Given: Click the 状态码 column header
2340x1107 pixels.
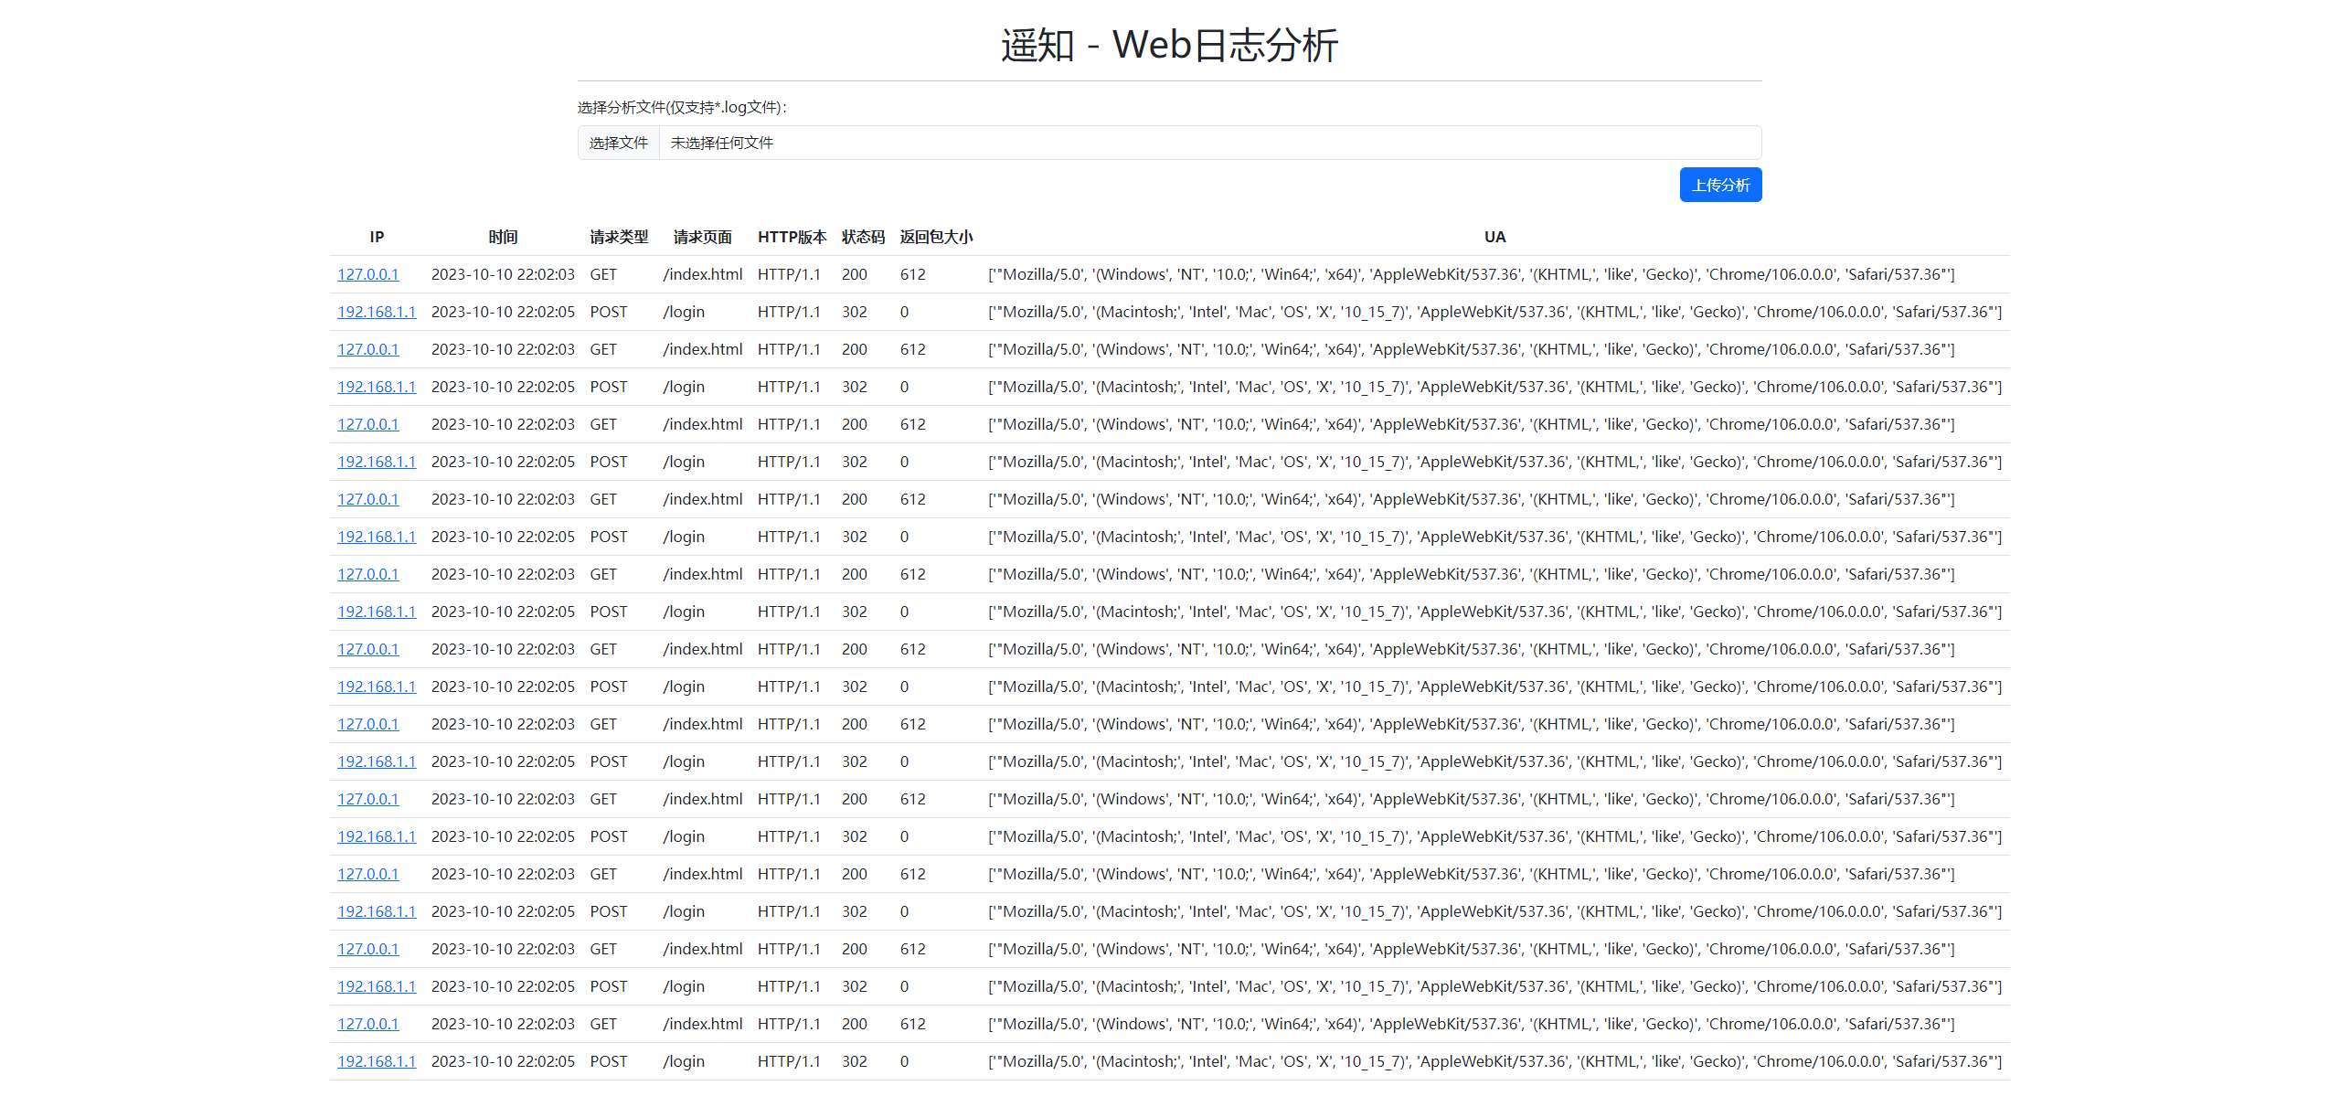Looking at the screenshot, I should click(863, 237).
